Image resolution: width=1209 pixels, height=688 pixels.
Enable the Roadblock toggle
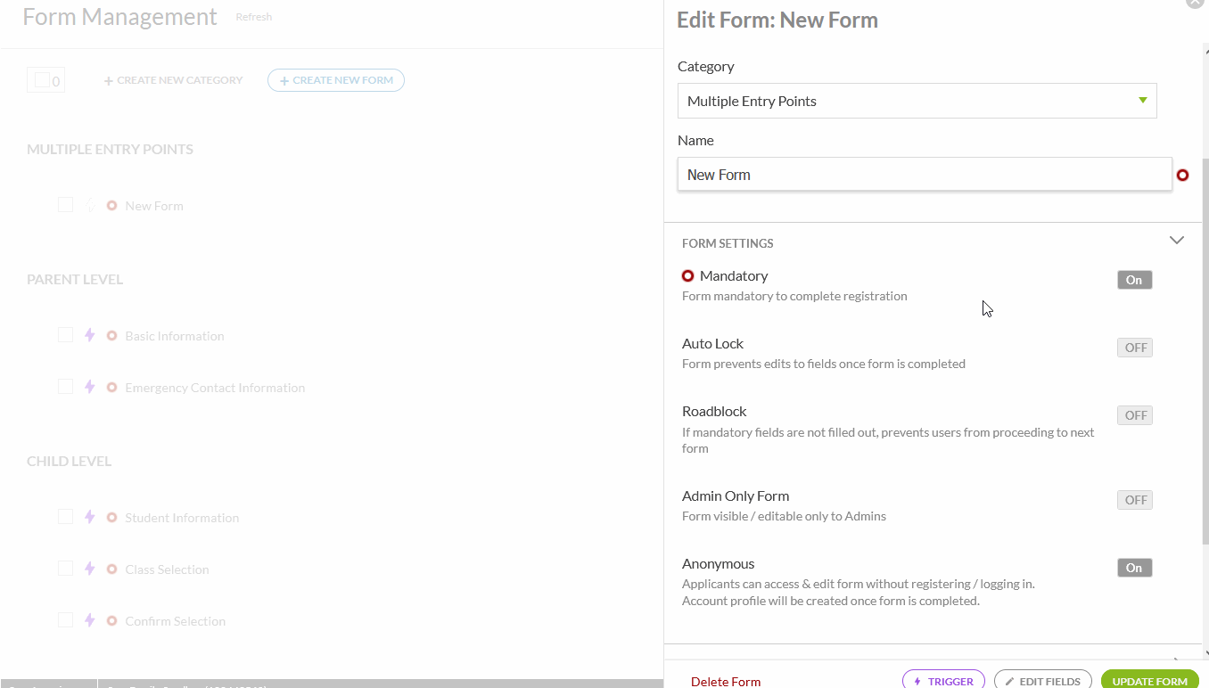pyautogui.click(x=1134, y=415)
